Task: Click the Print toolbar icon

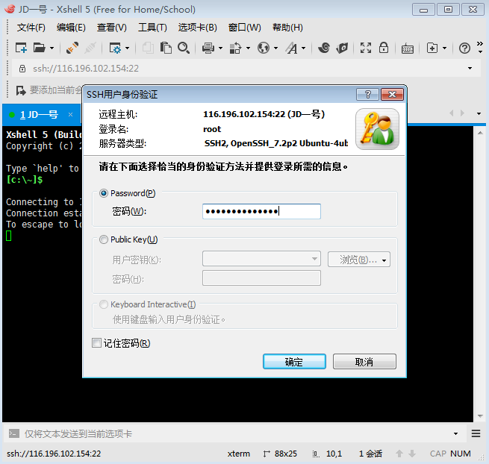Action: pyautogui.click(x=208, y=48)
